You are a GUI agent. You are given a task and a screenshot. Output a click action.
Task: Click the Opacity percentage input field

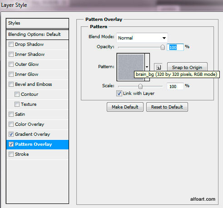[175, 47]
